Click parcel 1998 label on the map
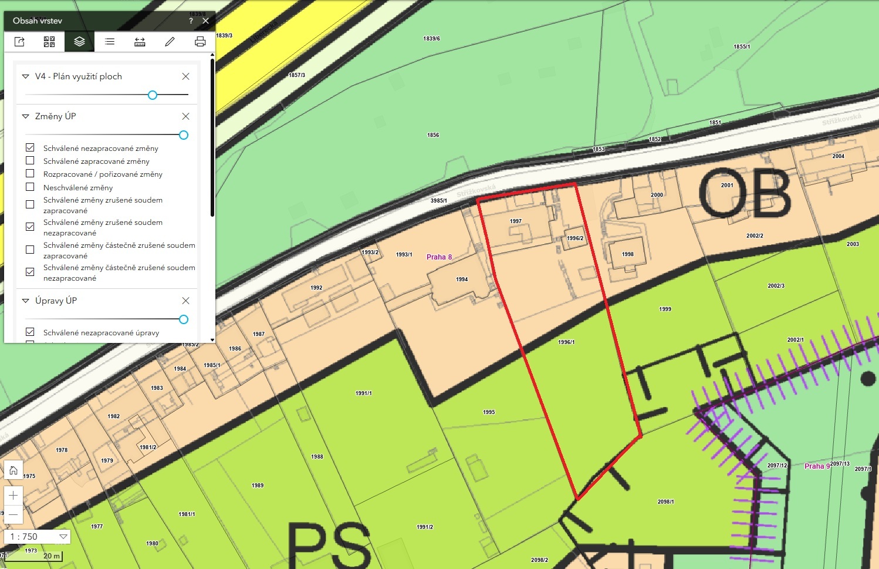Image resolution: width=879 pixels, height=569 pixels. tap(628, 254)
